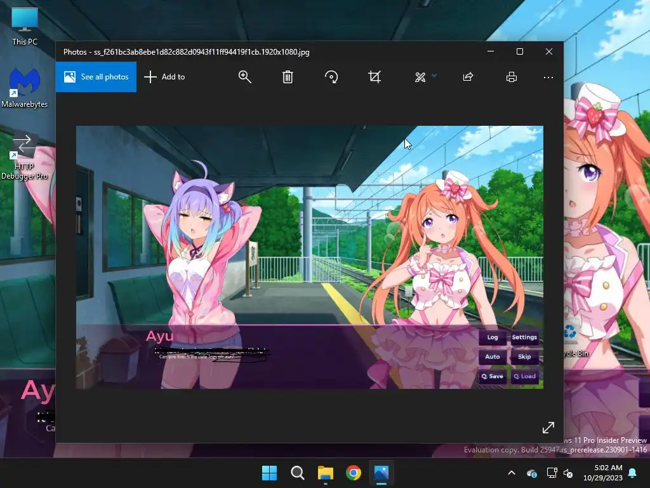Select the HTTP Debugger Pro desktop shortcut
This screenshot has height=488, width=650.
tap(24, 156)
